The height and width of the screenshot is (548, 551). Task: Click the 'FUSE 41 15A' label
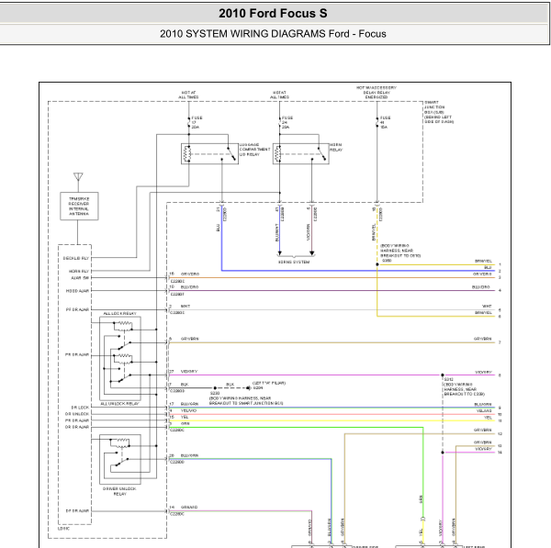pos(385,122)
